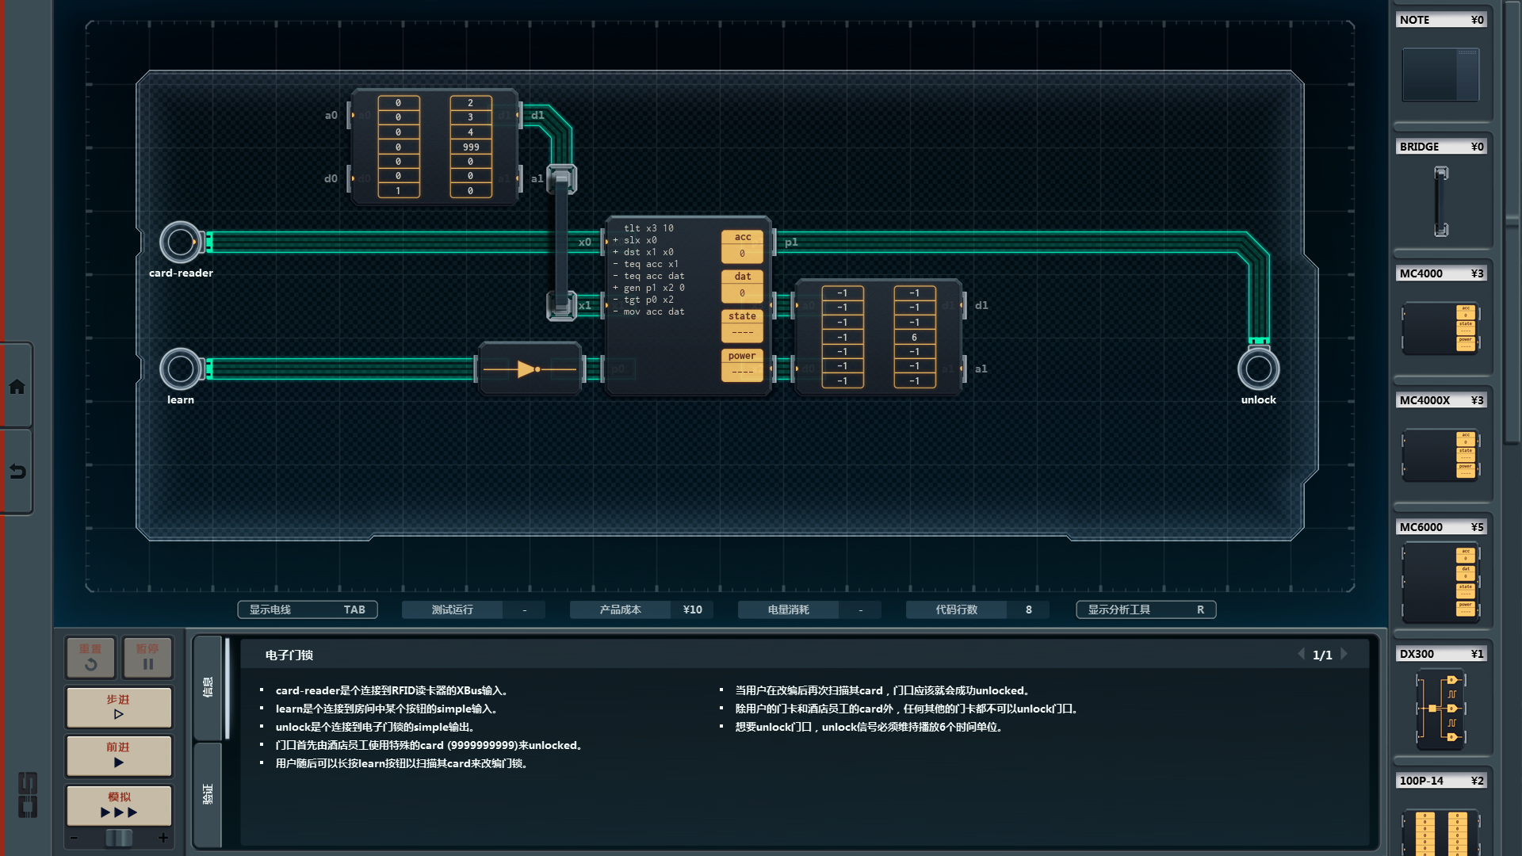Select the DX300 expander part
1522x856 pixels.
[x=1440, y=708]
